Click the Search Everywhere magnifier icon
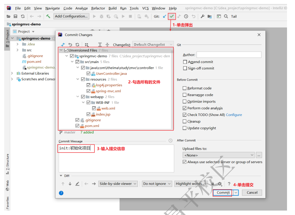Image resolution: width=295 pixels, height=215 pixels. click(x=226, y=17)
